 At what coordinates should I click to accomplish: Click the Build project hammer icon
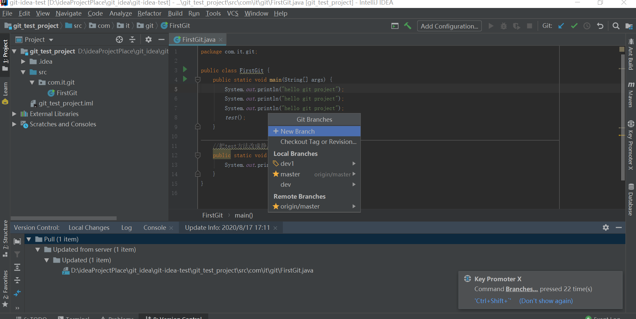click(x=408, y=26)
